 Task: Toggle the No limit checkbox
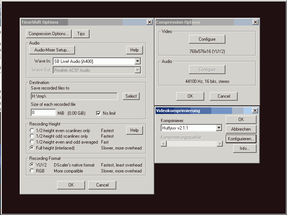(x=98, y=113)
